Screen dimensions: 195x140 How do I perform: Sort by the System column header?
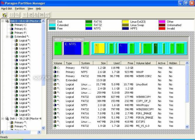pyautogui.click(x=87, y=63)
